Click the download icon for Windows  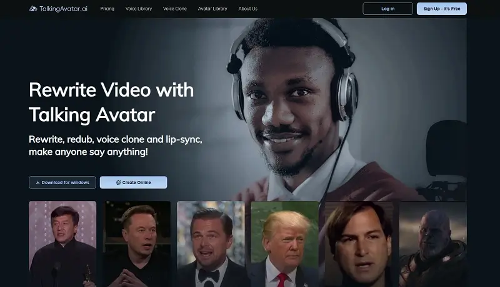tap(37, 182)
